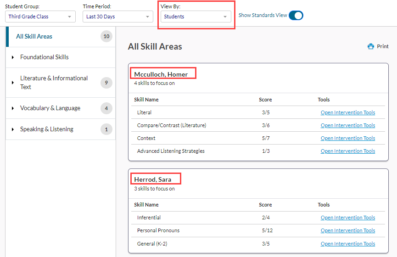Click the Print text label

pos(383,46)
